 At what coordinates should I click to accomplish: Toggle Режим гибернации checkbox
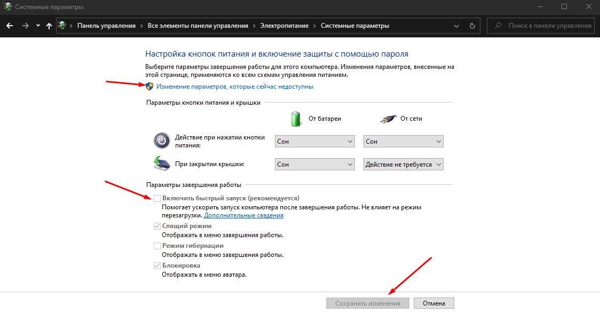pyautogui.click(x=157, y=246)
